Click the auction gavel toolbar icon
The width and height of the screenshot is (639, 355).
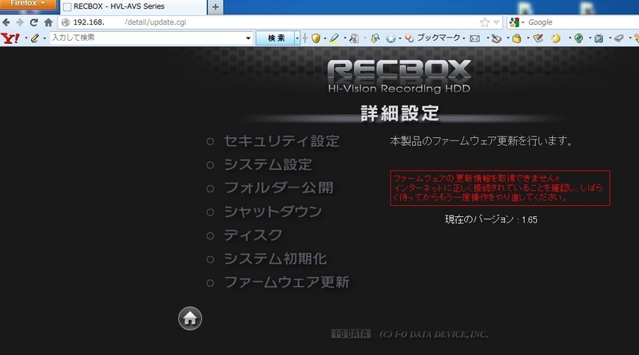[x=496, y=38]
